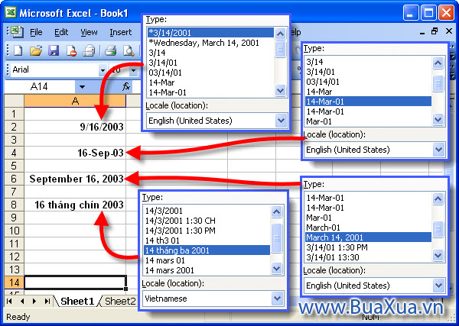Select cell containing September 16, 2003

click(75, 179)
